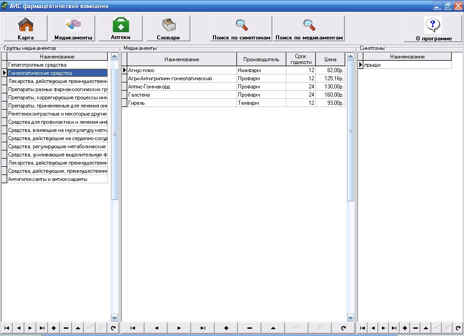Go to last record in Симптомы navigator
The height and width of the screenshot is (336, 464).
click(x=394, y=328)
